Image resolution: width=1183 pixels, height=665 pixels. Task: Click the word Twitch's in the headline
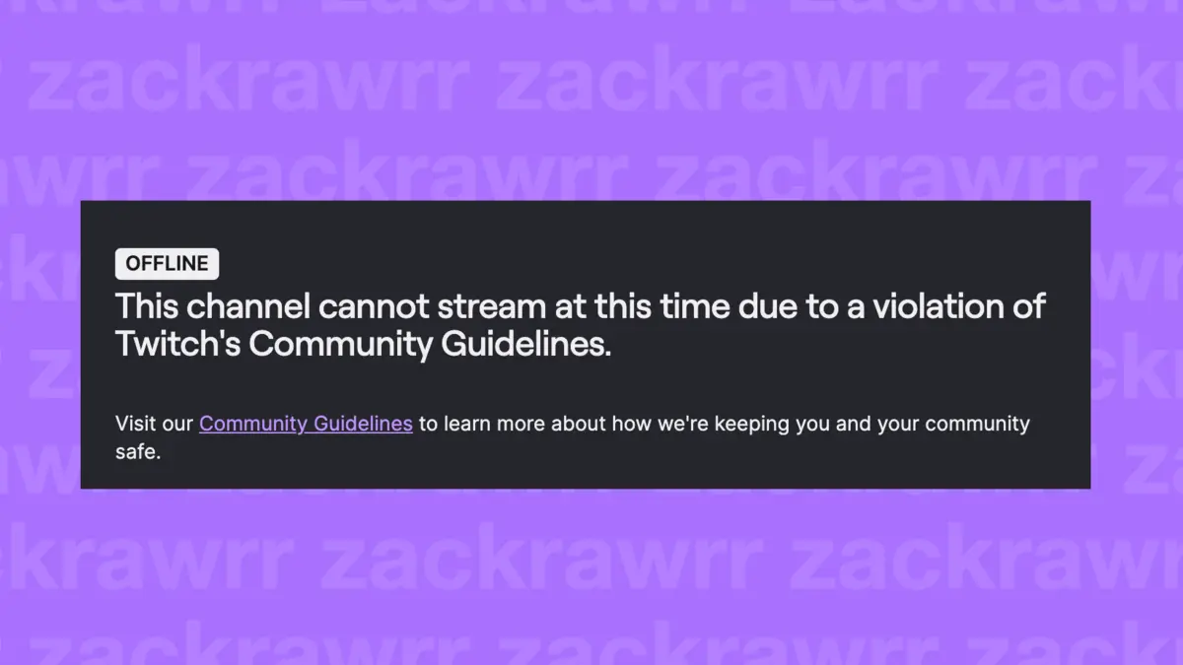coord(175,345)
